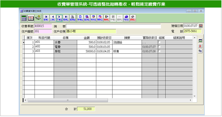Click the grid scroll-down arrow

coord(193,96)
